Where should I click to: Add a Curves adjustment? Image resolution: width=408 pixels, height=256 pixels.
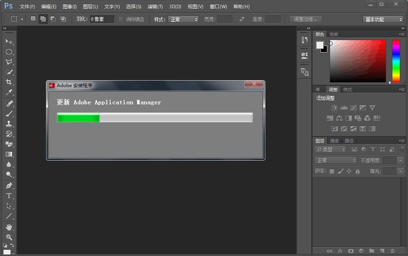click(353, 108)
